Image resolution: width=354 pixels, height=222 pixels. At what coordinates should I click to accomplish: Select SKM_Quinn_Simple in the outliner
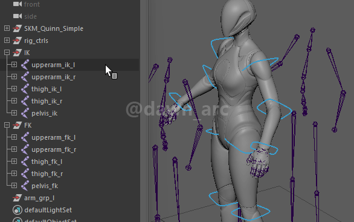54,28
